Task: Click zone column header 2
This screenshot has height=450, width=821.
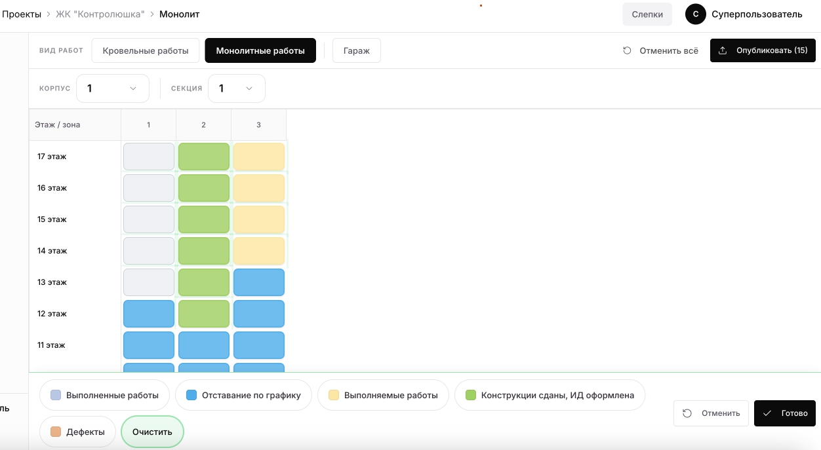Action: click(x=204, y=124)
